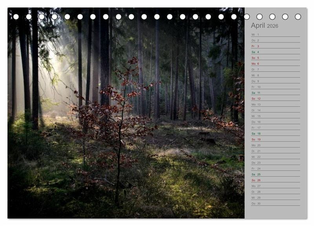Choose the Mo 20 day row

(x=275, y=145)
